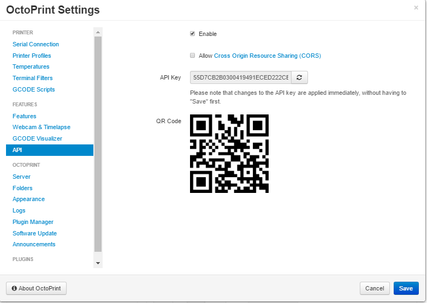Select GCODE Scripts section
The image size is (427, 303).
[x=33, y=89]
